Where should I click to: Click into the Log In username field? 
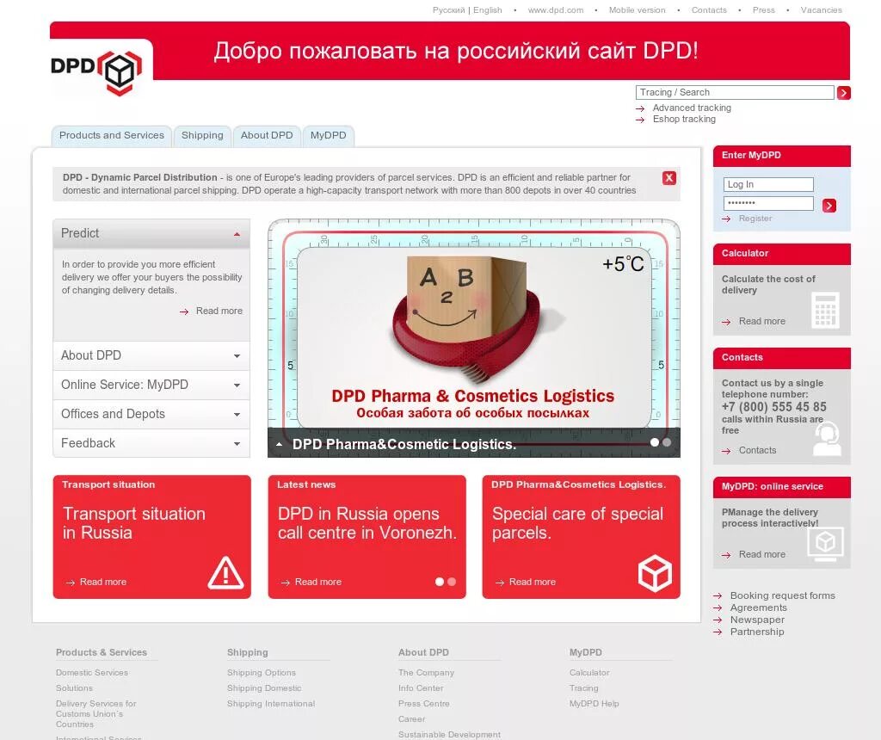coord(768,184)
